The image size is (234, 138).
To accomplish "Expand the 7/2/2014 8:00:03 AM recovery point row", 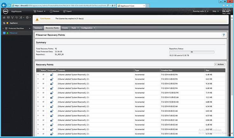I will click(x=38, y=111).
